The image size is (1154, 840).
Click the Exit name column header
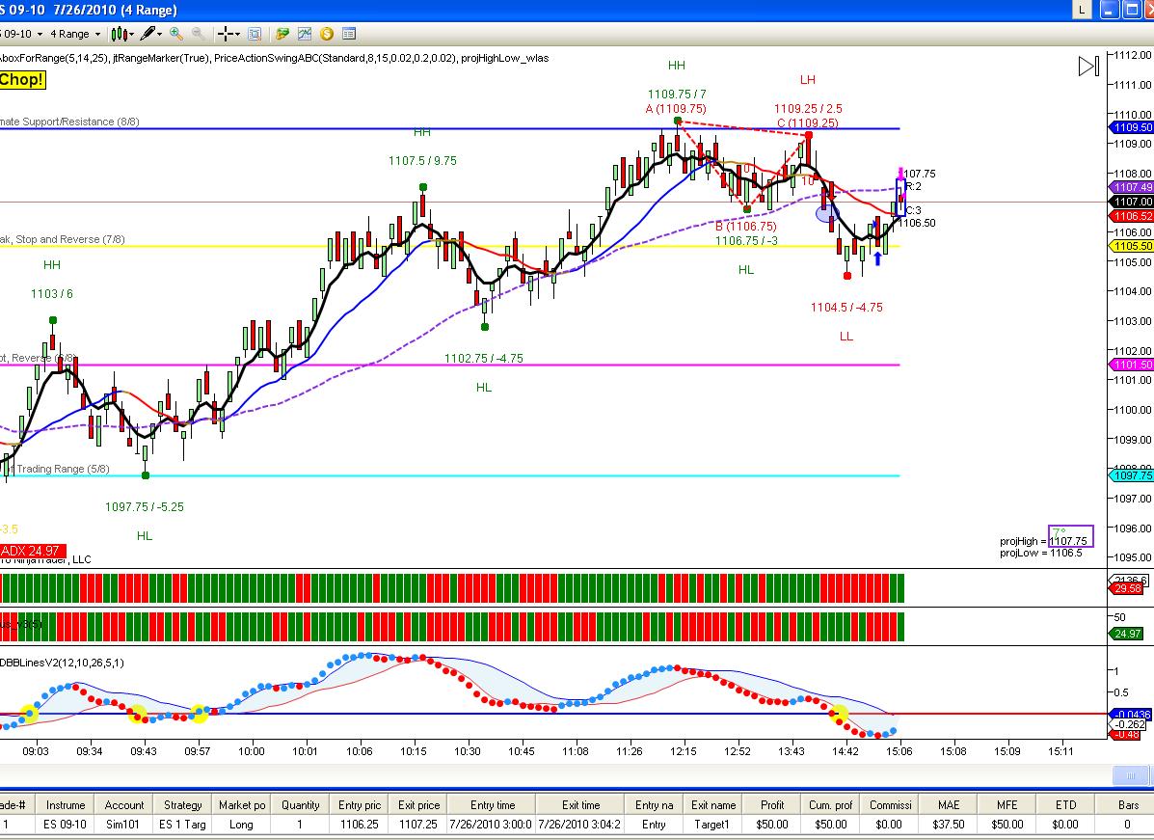713,804
